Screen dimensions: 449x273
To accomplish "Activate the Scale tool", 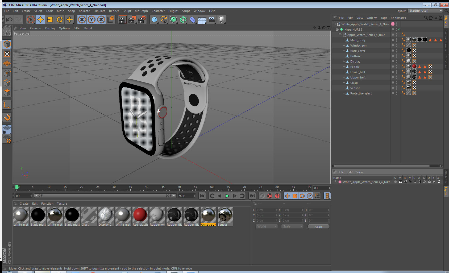I will 50,19.
